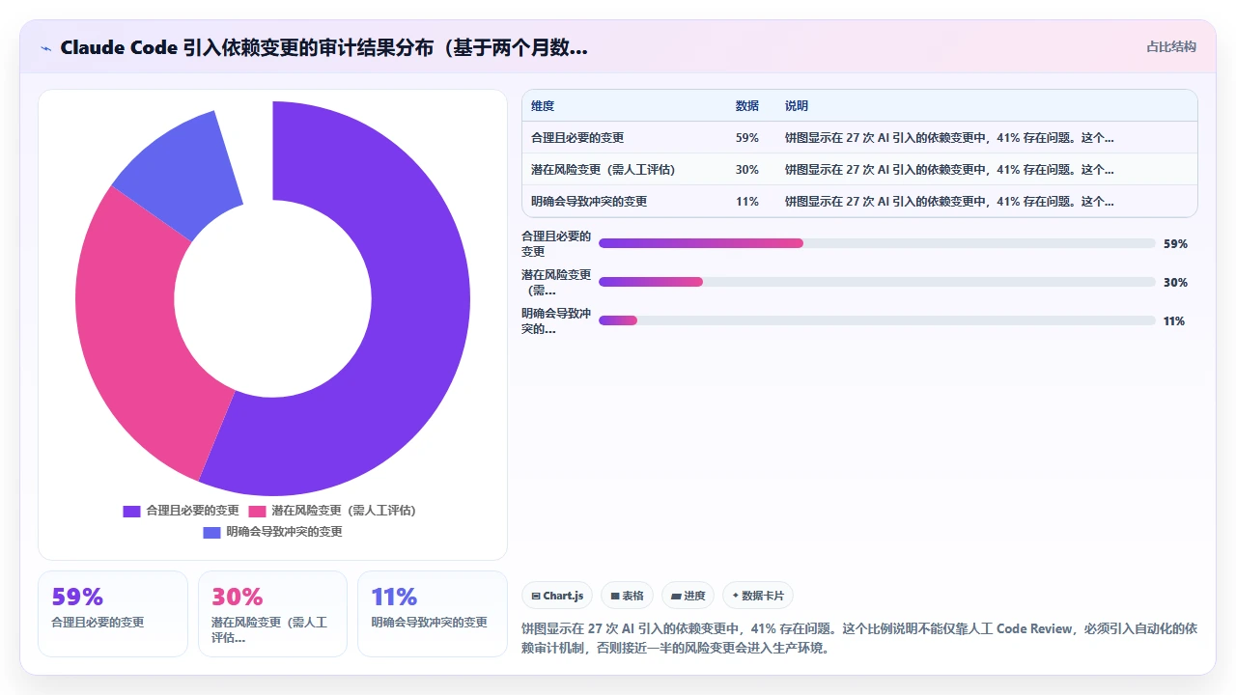Click the 11% label beside the progress bar
Image resolution: width=1236 pixels, height=695 pixels.
coord(1174,321)
